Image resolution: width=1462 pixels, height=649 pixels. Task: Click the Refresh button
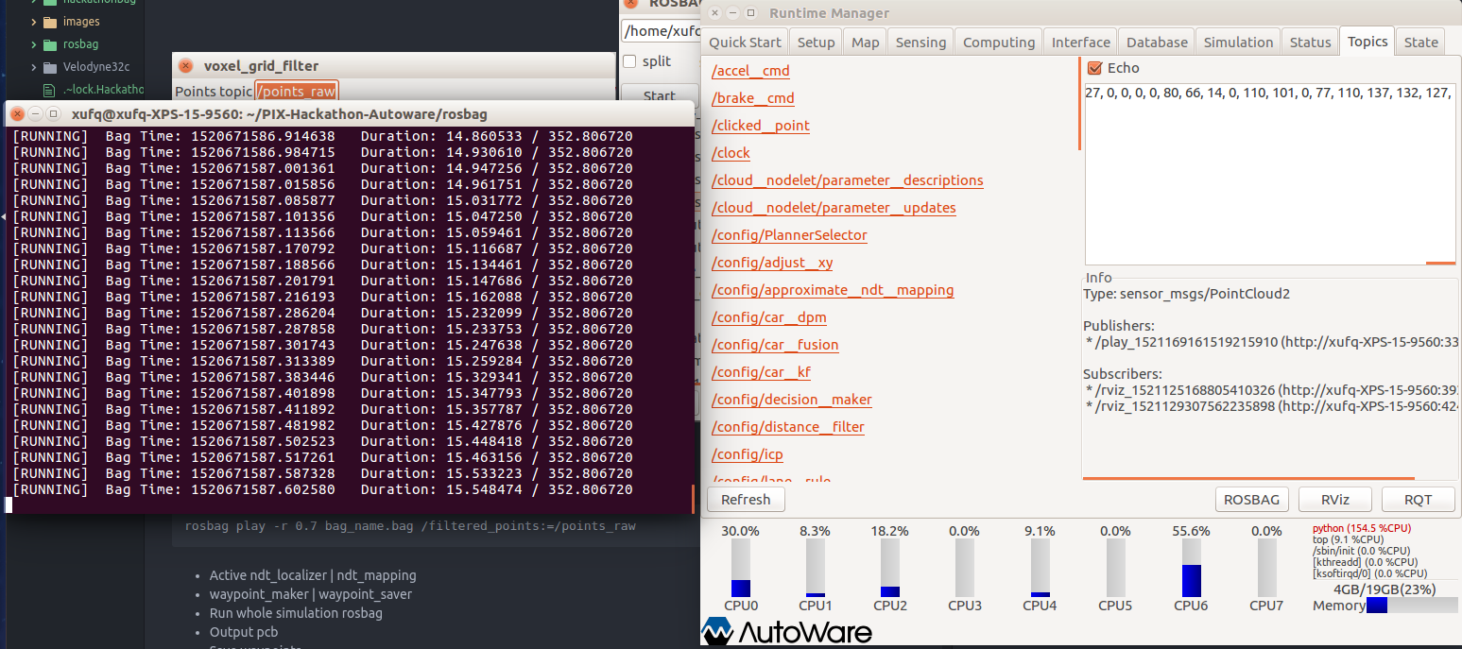tap(746, 499)
